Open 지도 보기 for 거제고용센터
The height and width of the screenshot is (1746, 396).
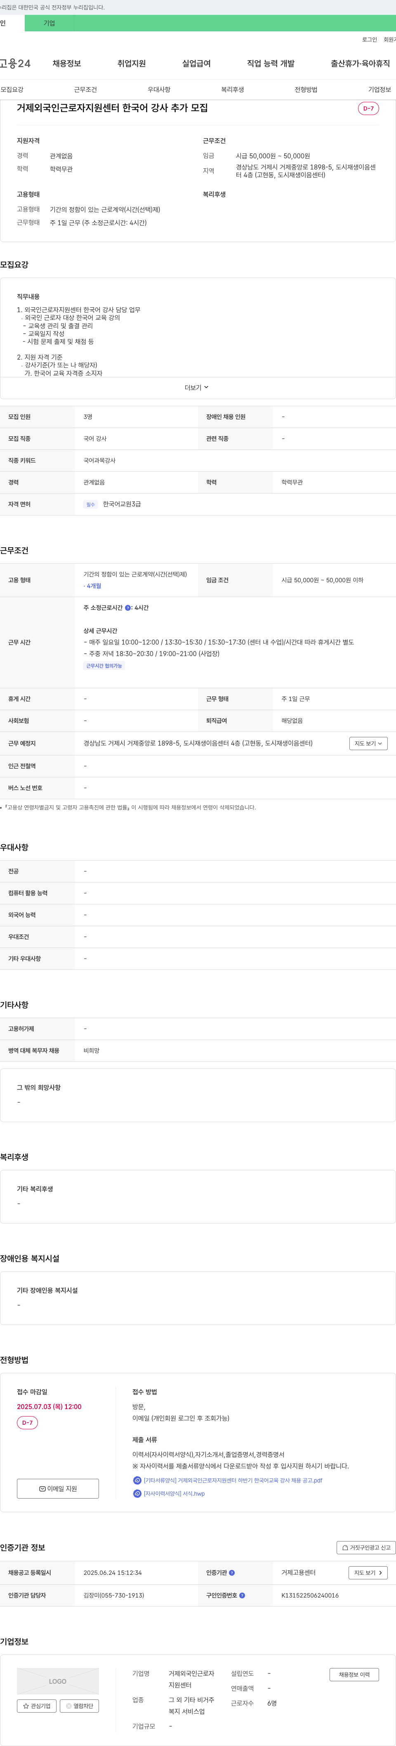368,1572
